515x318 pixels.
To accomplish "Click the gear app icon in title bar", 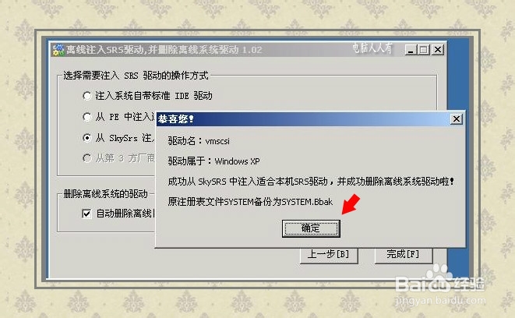I will [58, 50].
